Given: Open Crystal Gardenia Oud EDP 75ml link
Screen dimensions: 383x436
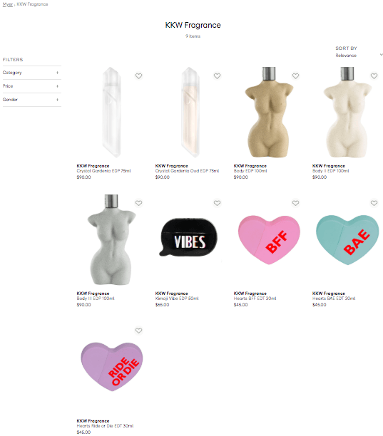Looking at the screenshot, I should point(187,171).
